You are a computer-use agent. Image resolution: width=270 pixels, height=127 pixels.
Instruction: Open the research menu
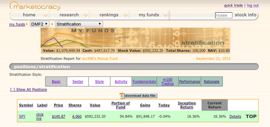point(69,15)
